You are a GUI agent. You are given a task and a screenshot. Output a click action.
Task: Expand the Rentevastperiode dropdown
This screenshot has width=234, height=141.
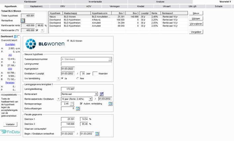pos(90,99)
